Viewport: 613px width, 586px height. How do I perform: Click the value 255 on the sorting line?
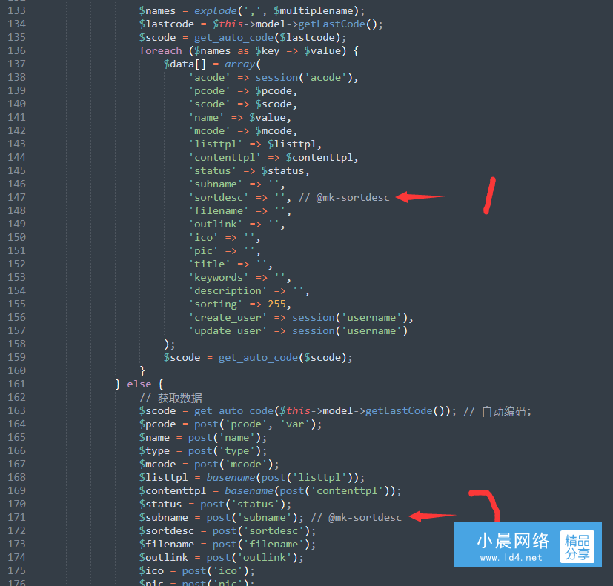coord(276,304)
